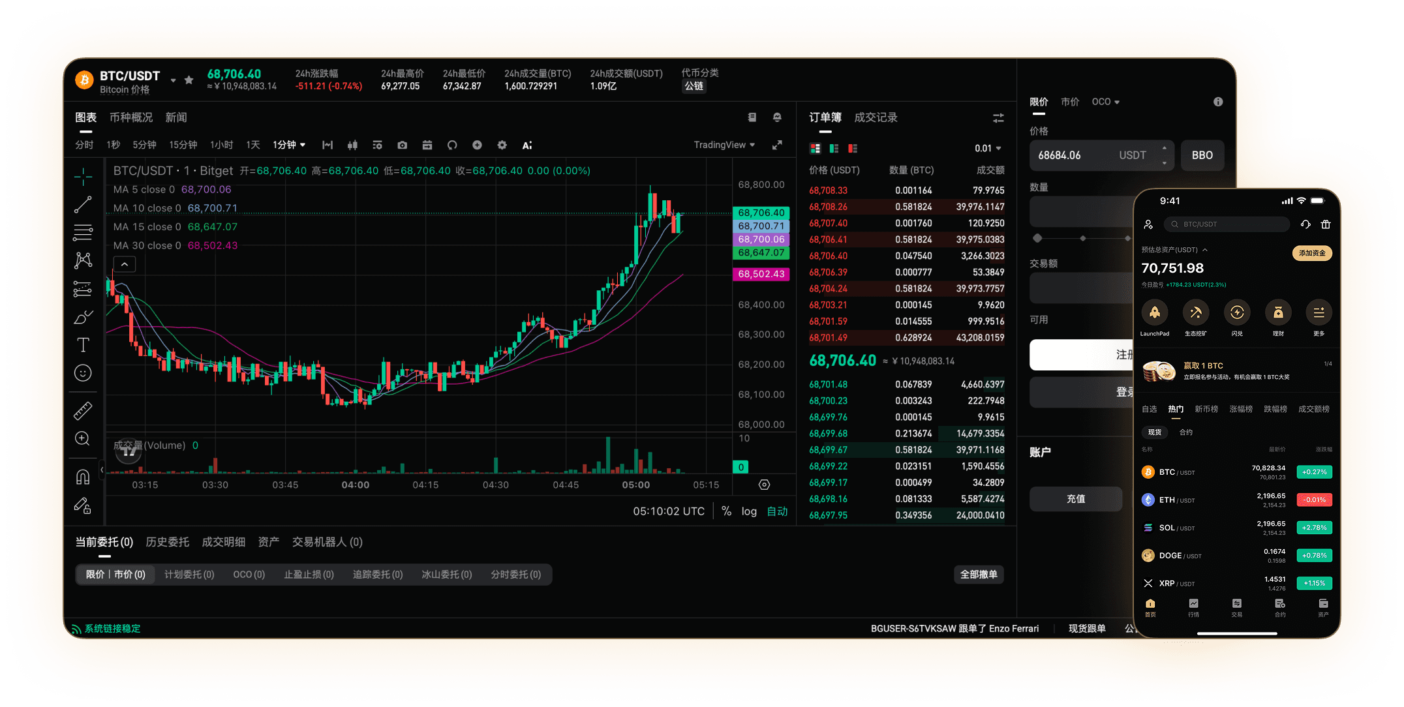Click the chart screenshot camera icon
This screenshot has width=1404, height=707.
402,145
